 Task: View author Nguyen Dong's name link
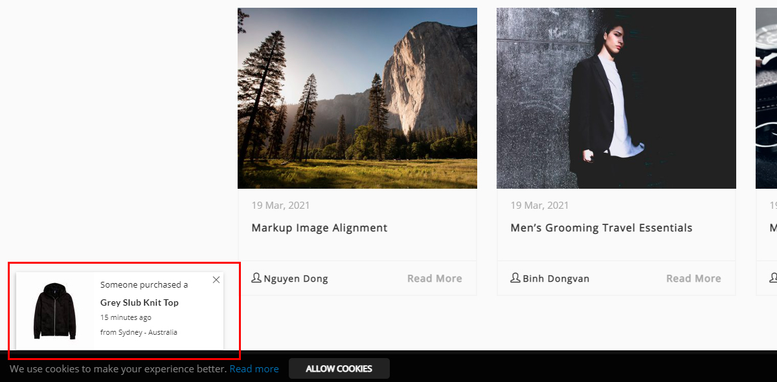click(x=296, y=279)
